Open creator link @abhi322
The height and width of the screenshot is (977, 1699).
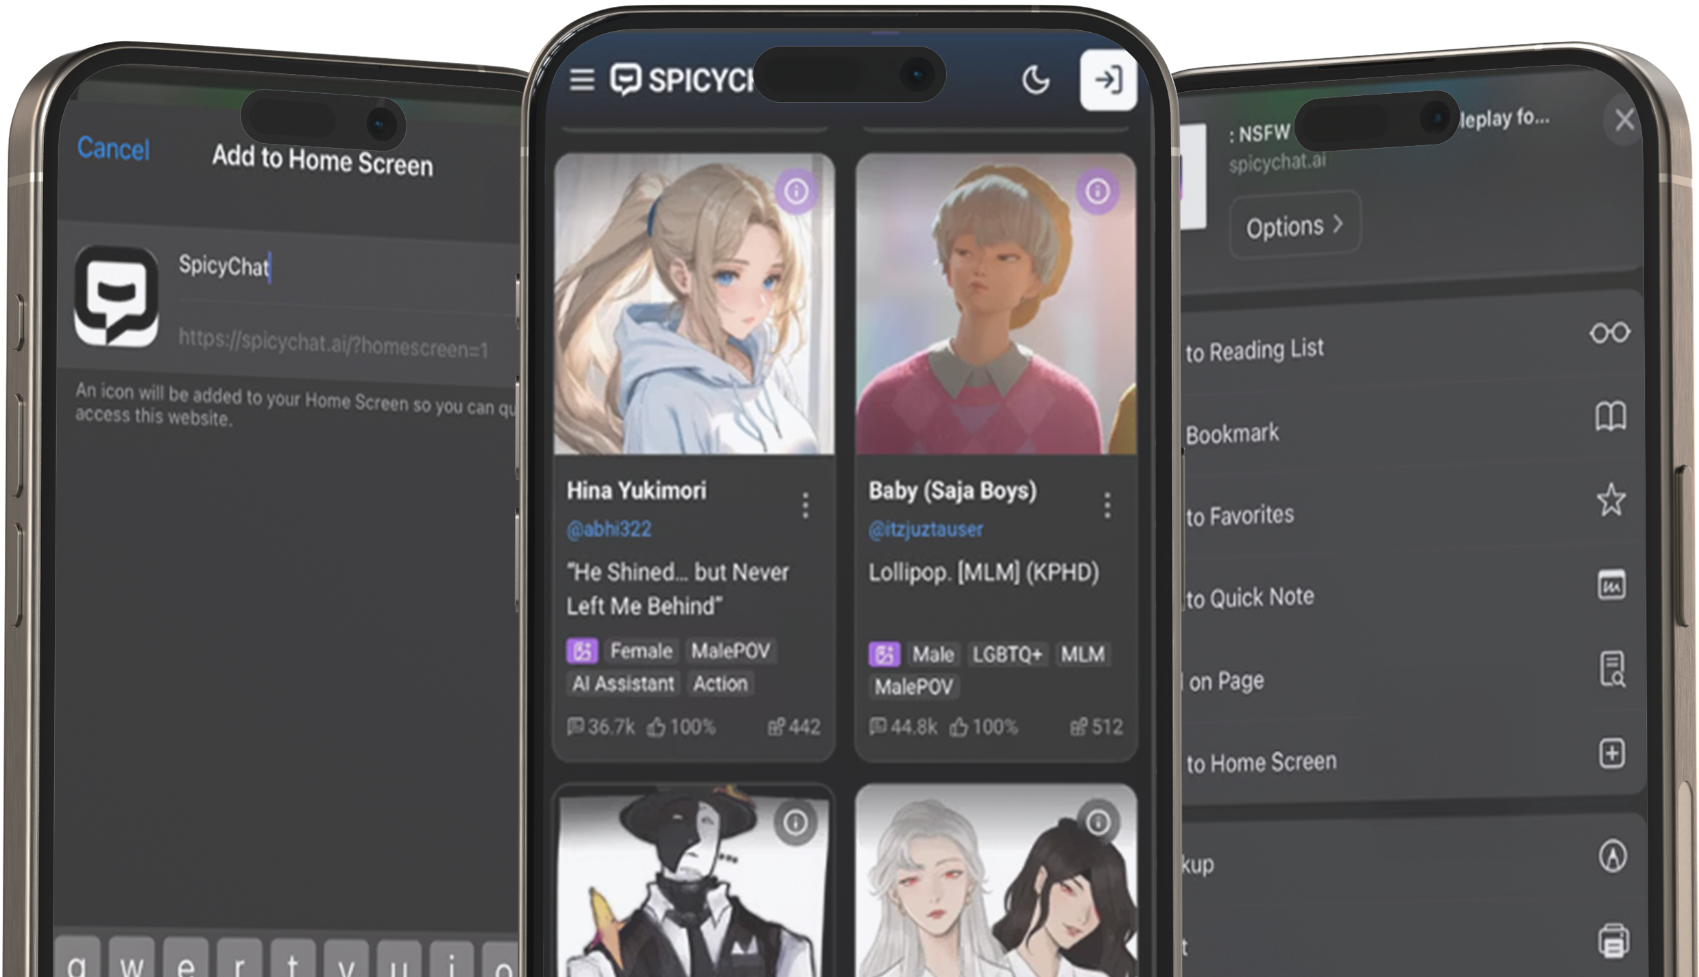[x=609, y=529]
